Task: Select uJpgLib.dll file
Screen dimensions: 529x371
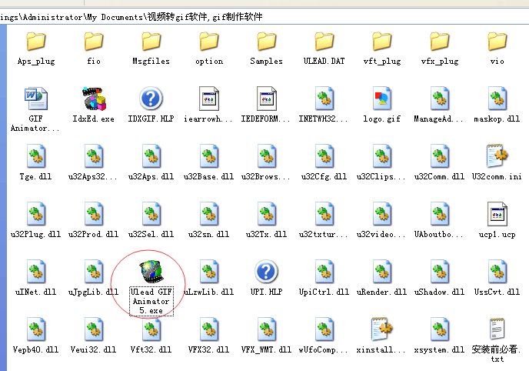Action: 94,272
